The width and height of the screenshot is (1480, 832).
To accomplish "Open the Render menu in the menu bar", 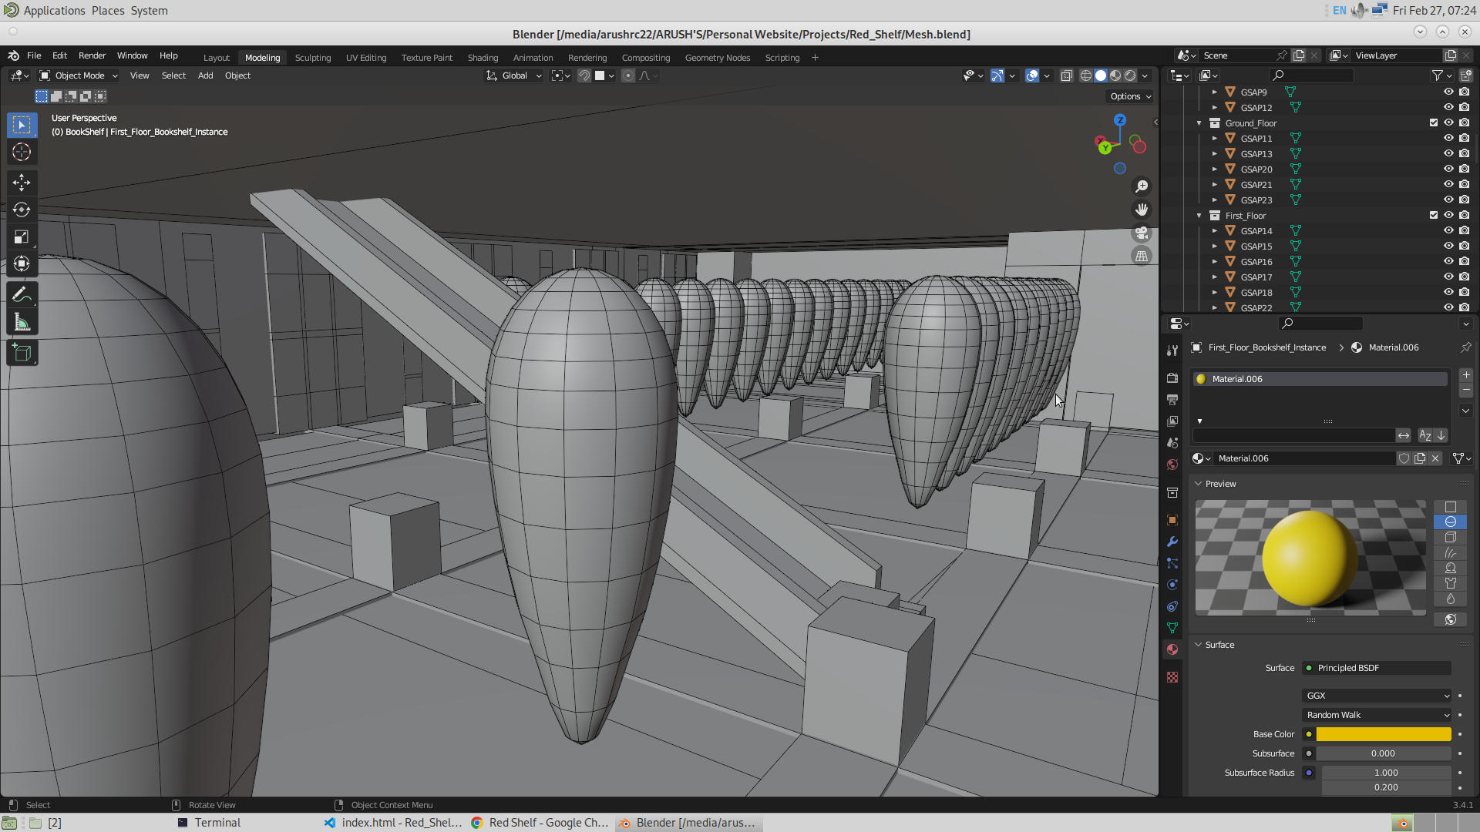I will pyautogui.click(x=92, y=55).
